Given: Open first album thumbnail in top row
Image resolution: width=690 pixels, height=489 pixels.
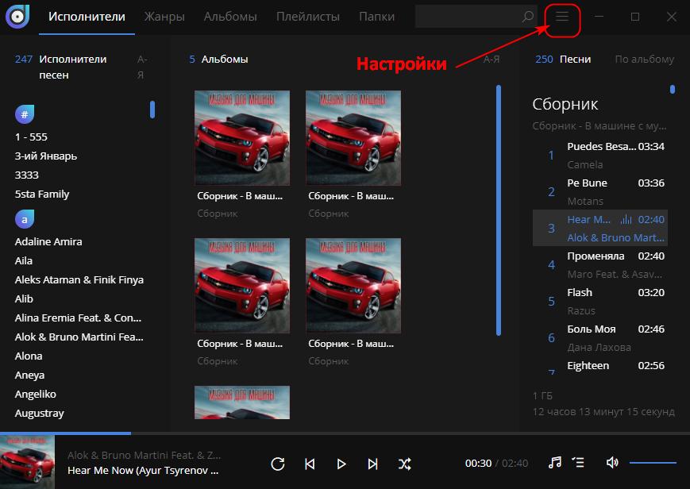Looking at the screenshot, I should tap(242, 138).
